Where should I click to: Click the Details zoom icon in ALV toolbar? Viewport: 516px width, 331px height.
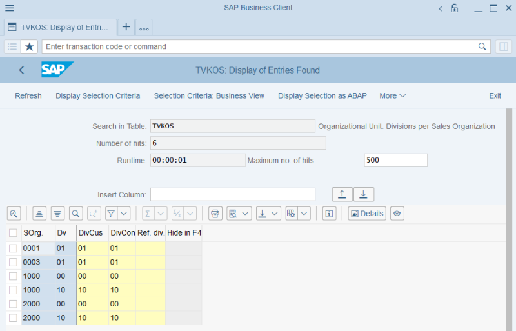coord(14,214)
